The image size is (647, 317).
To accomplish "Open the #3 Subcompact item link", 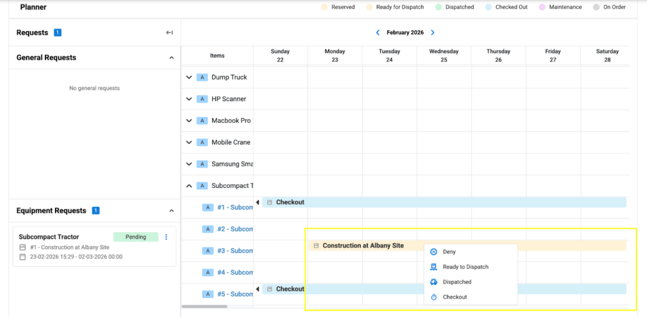I will (234, 251).
